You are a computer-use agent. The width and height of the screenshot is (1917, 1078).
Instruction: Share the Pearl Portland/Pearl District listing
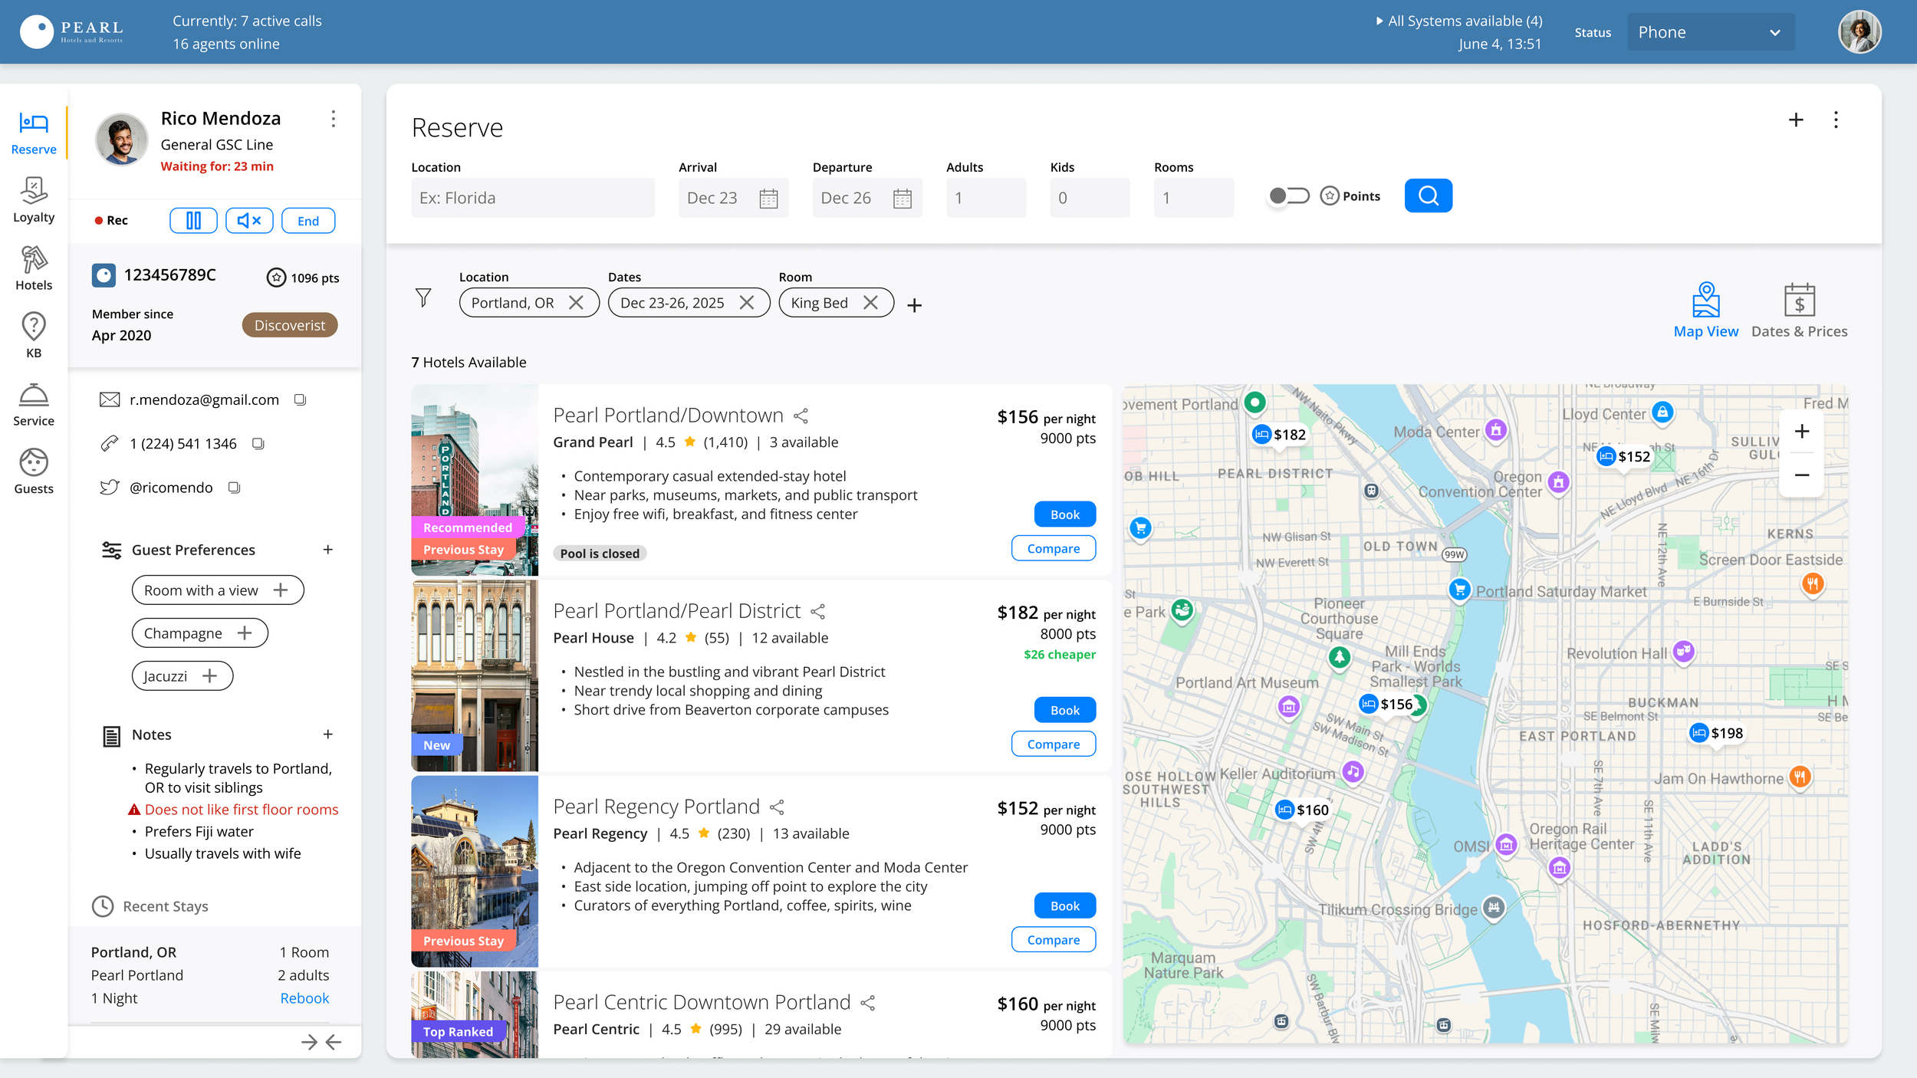click(818, 611)
